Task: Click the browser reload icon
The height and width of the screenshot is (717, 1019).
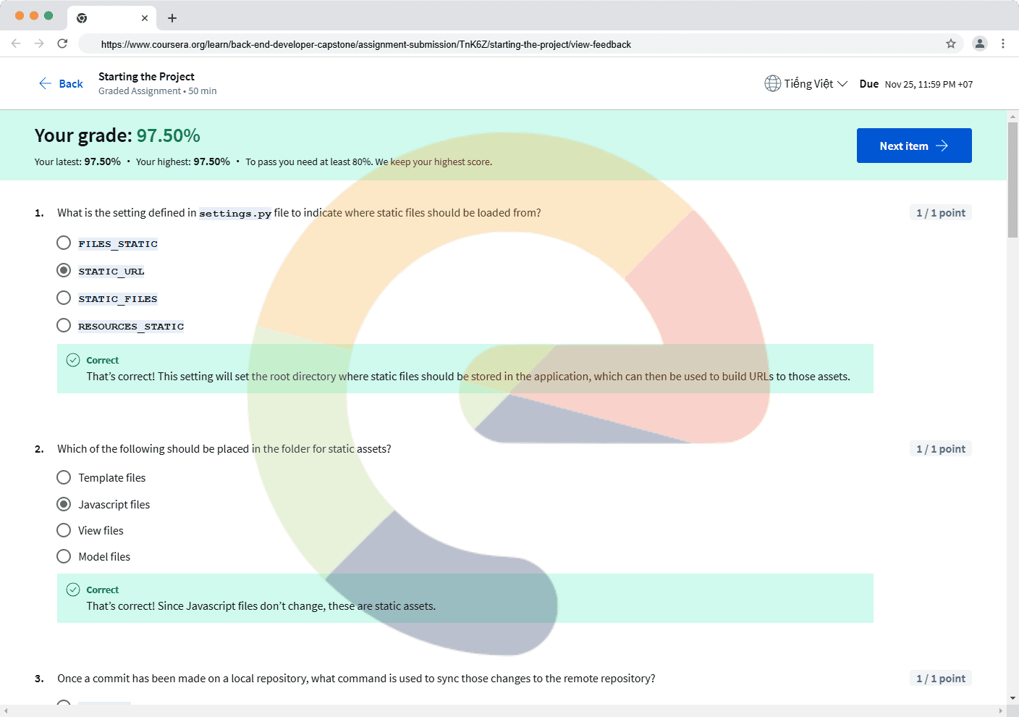Action: click(62, 43)
